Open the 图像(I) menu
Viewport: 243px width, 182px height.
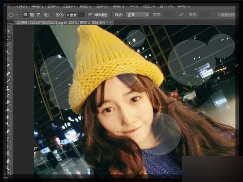pyautogui.click(x=53, y=6)
